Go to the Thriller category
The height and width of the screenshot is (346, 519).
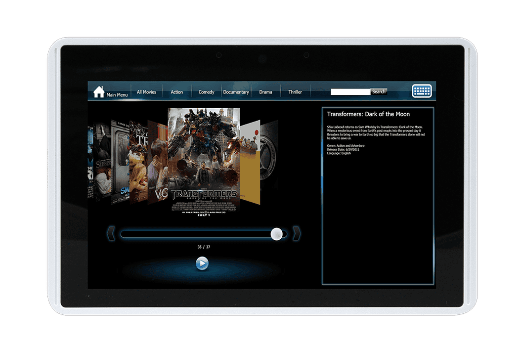295,92
